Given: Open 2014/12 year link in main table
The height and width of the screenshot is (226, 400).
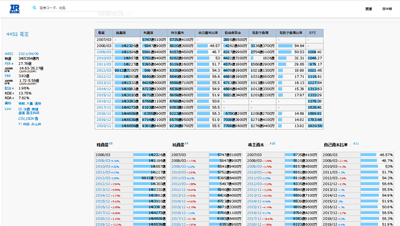Looking at the screenshot, I should pyautogui.click(x=104, y=89).
